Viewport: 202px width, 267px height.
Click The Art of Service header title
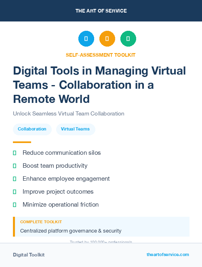pos(101,11)
